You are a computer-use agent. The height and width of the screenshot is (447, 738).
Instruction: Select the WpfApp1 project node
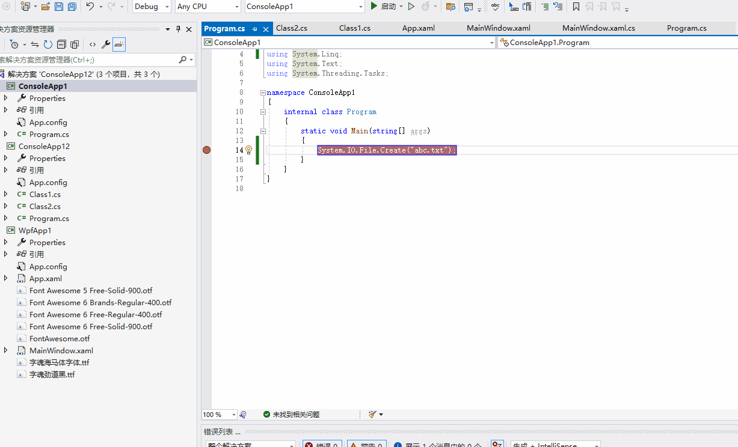35,230
